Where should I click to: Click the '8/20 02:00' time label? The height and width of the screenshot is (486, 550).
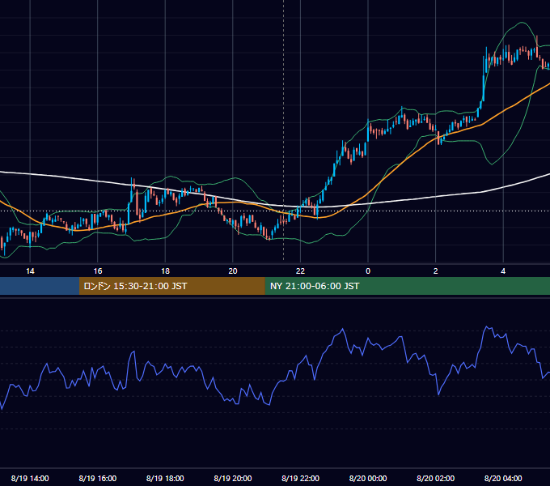point(436,478)
